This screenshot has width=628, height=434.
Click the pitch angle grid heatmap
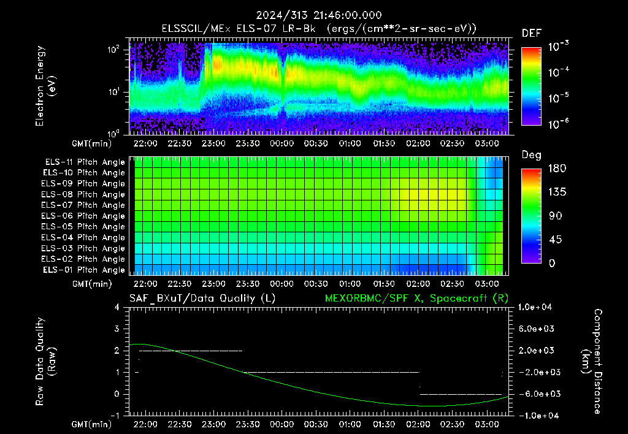319,216
